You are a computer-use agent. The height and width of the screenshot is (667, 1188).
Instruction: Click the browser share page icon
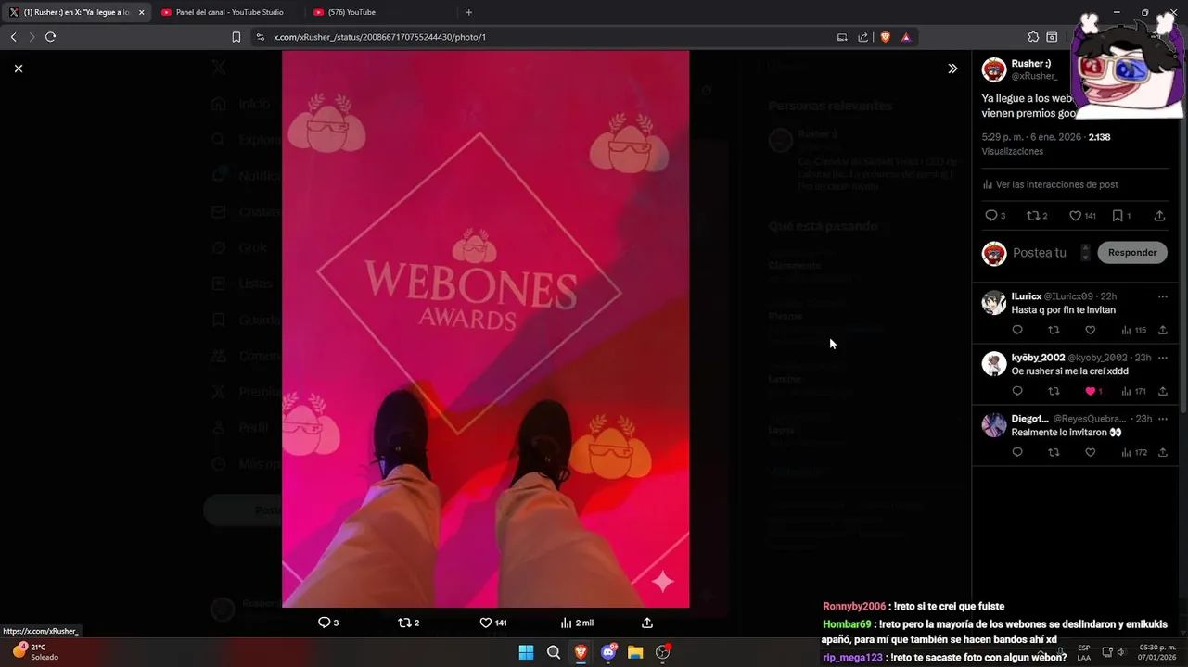tap(863, 37)
